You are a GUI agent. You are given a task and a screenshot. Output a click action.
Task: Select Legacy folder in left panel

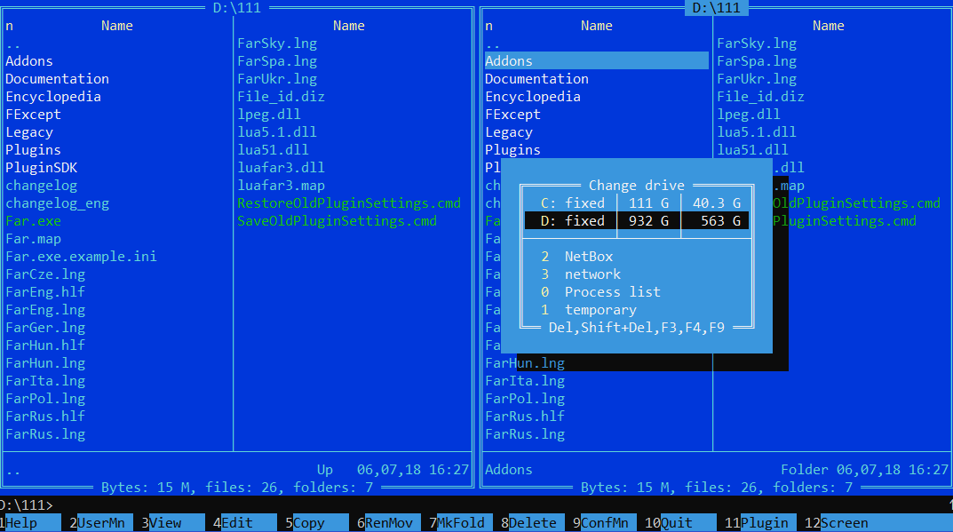[29, 132]
